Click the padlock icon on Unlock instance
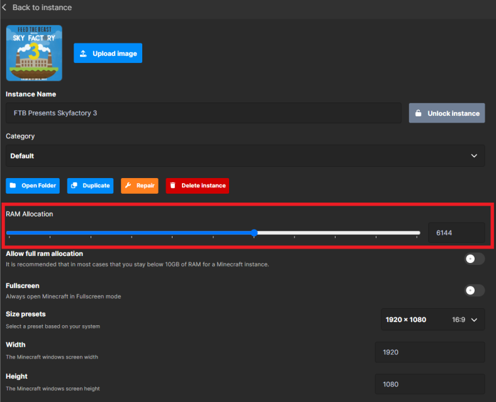 pos(418,113)
